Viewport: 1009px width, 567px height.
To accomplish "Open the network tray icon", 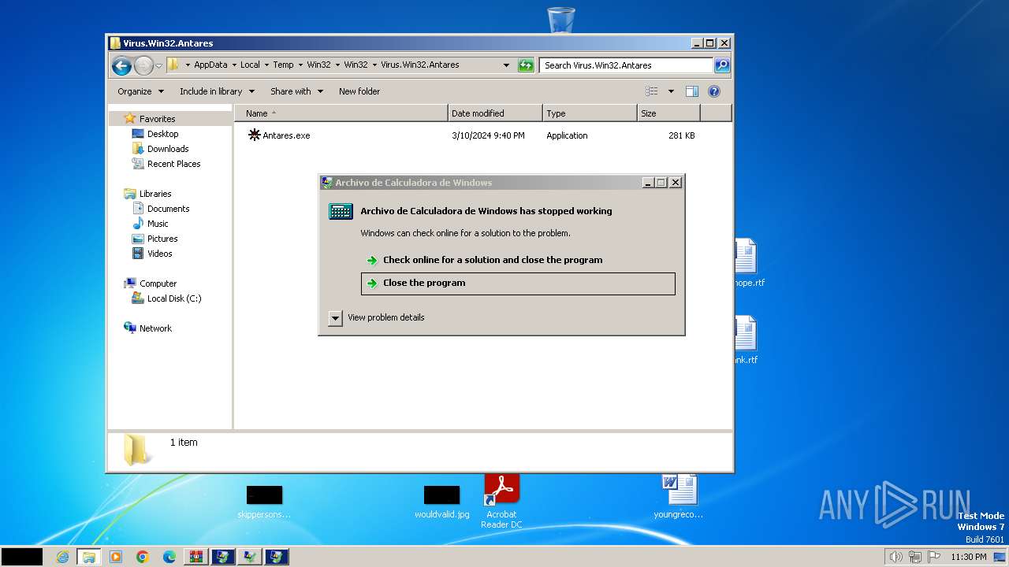I will (915, 557).
